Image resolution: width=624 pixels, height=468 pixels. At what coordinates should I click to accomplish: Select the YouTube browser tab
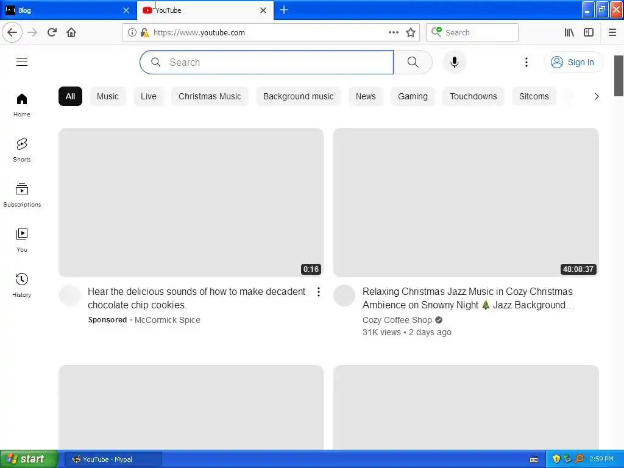click(205, 10)
